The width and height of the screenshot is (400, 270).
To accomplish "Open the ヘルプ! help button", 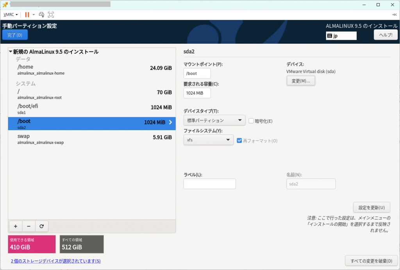I will coord(386,35).
